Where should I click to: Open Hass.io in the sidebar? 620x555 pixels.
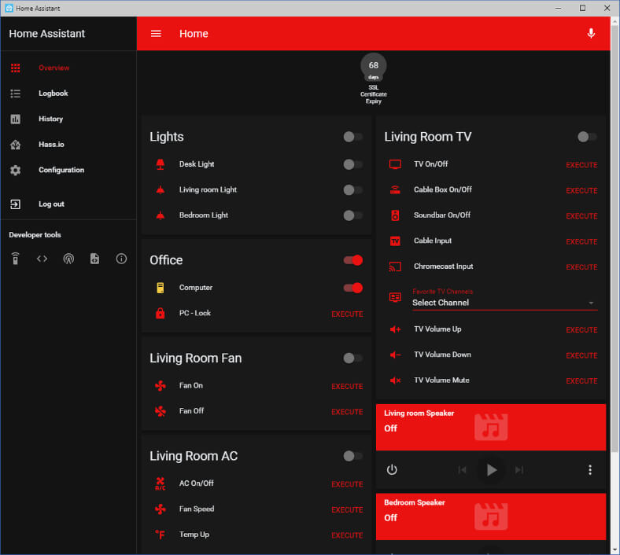[x=68, y=145]
